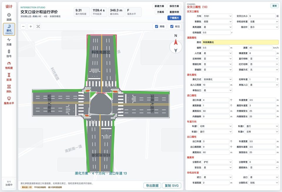
Task: Open the 方案库 scheme library
Action: point(160,12)
